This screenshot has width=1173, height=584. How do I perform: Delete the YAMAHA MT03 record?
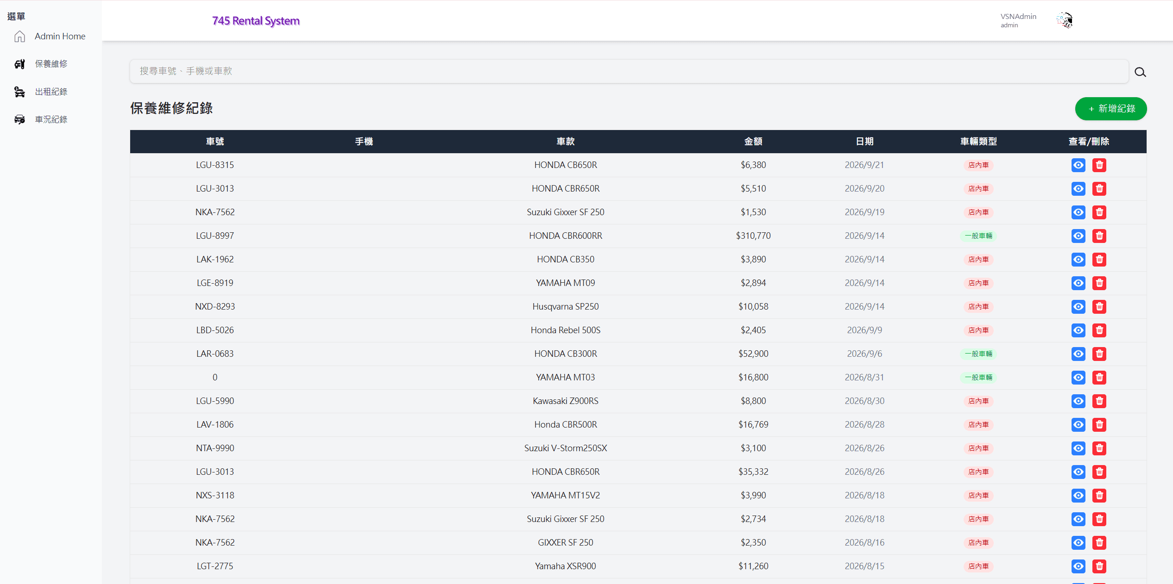[x=1099, y=378]
